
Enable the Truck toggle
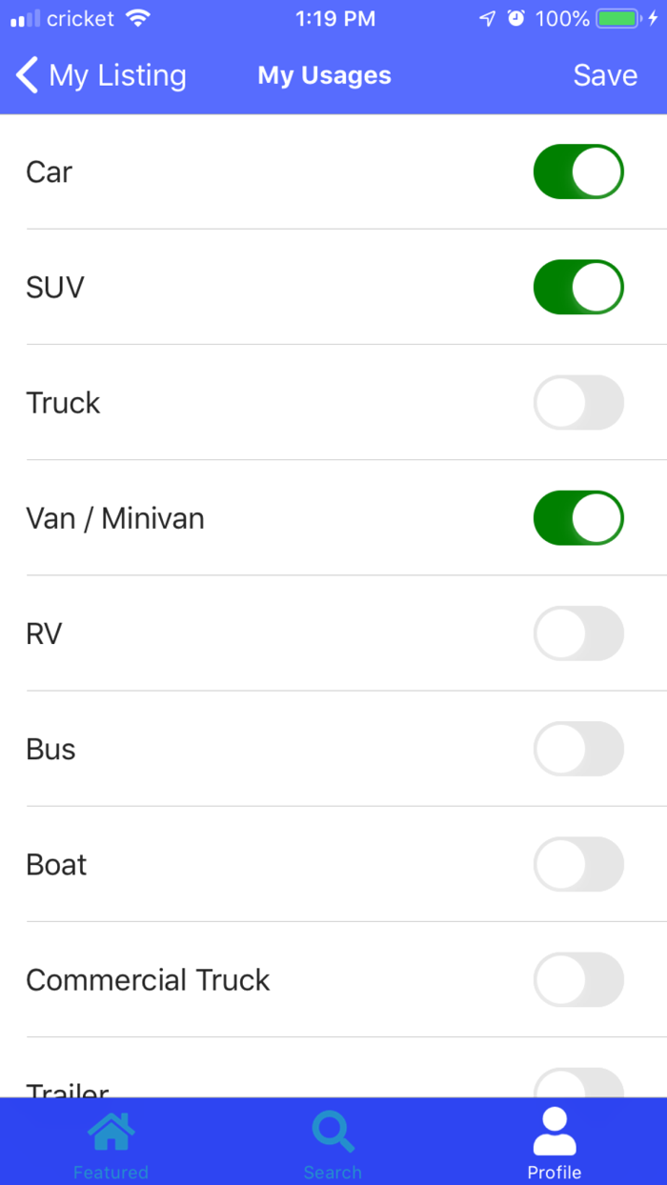[x=578, y=402]
